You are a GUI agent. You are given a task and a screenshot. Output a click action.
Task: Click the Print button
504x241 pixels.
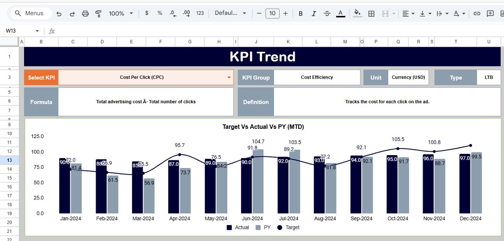tap(85, 13)
